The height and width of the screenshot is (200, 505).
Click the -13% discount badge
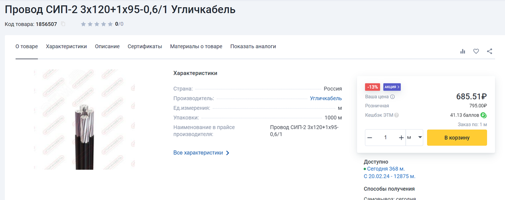click(373, 87)
